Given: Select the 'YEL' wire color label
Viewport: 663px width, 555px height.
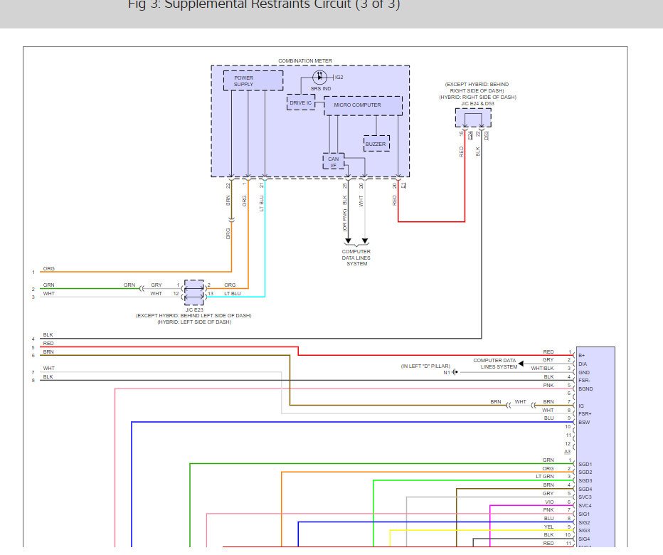Looking at the screenshot, I should click(x=549, y=527).
